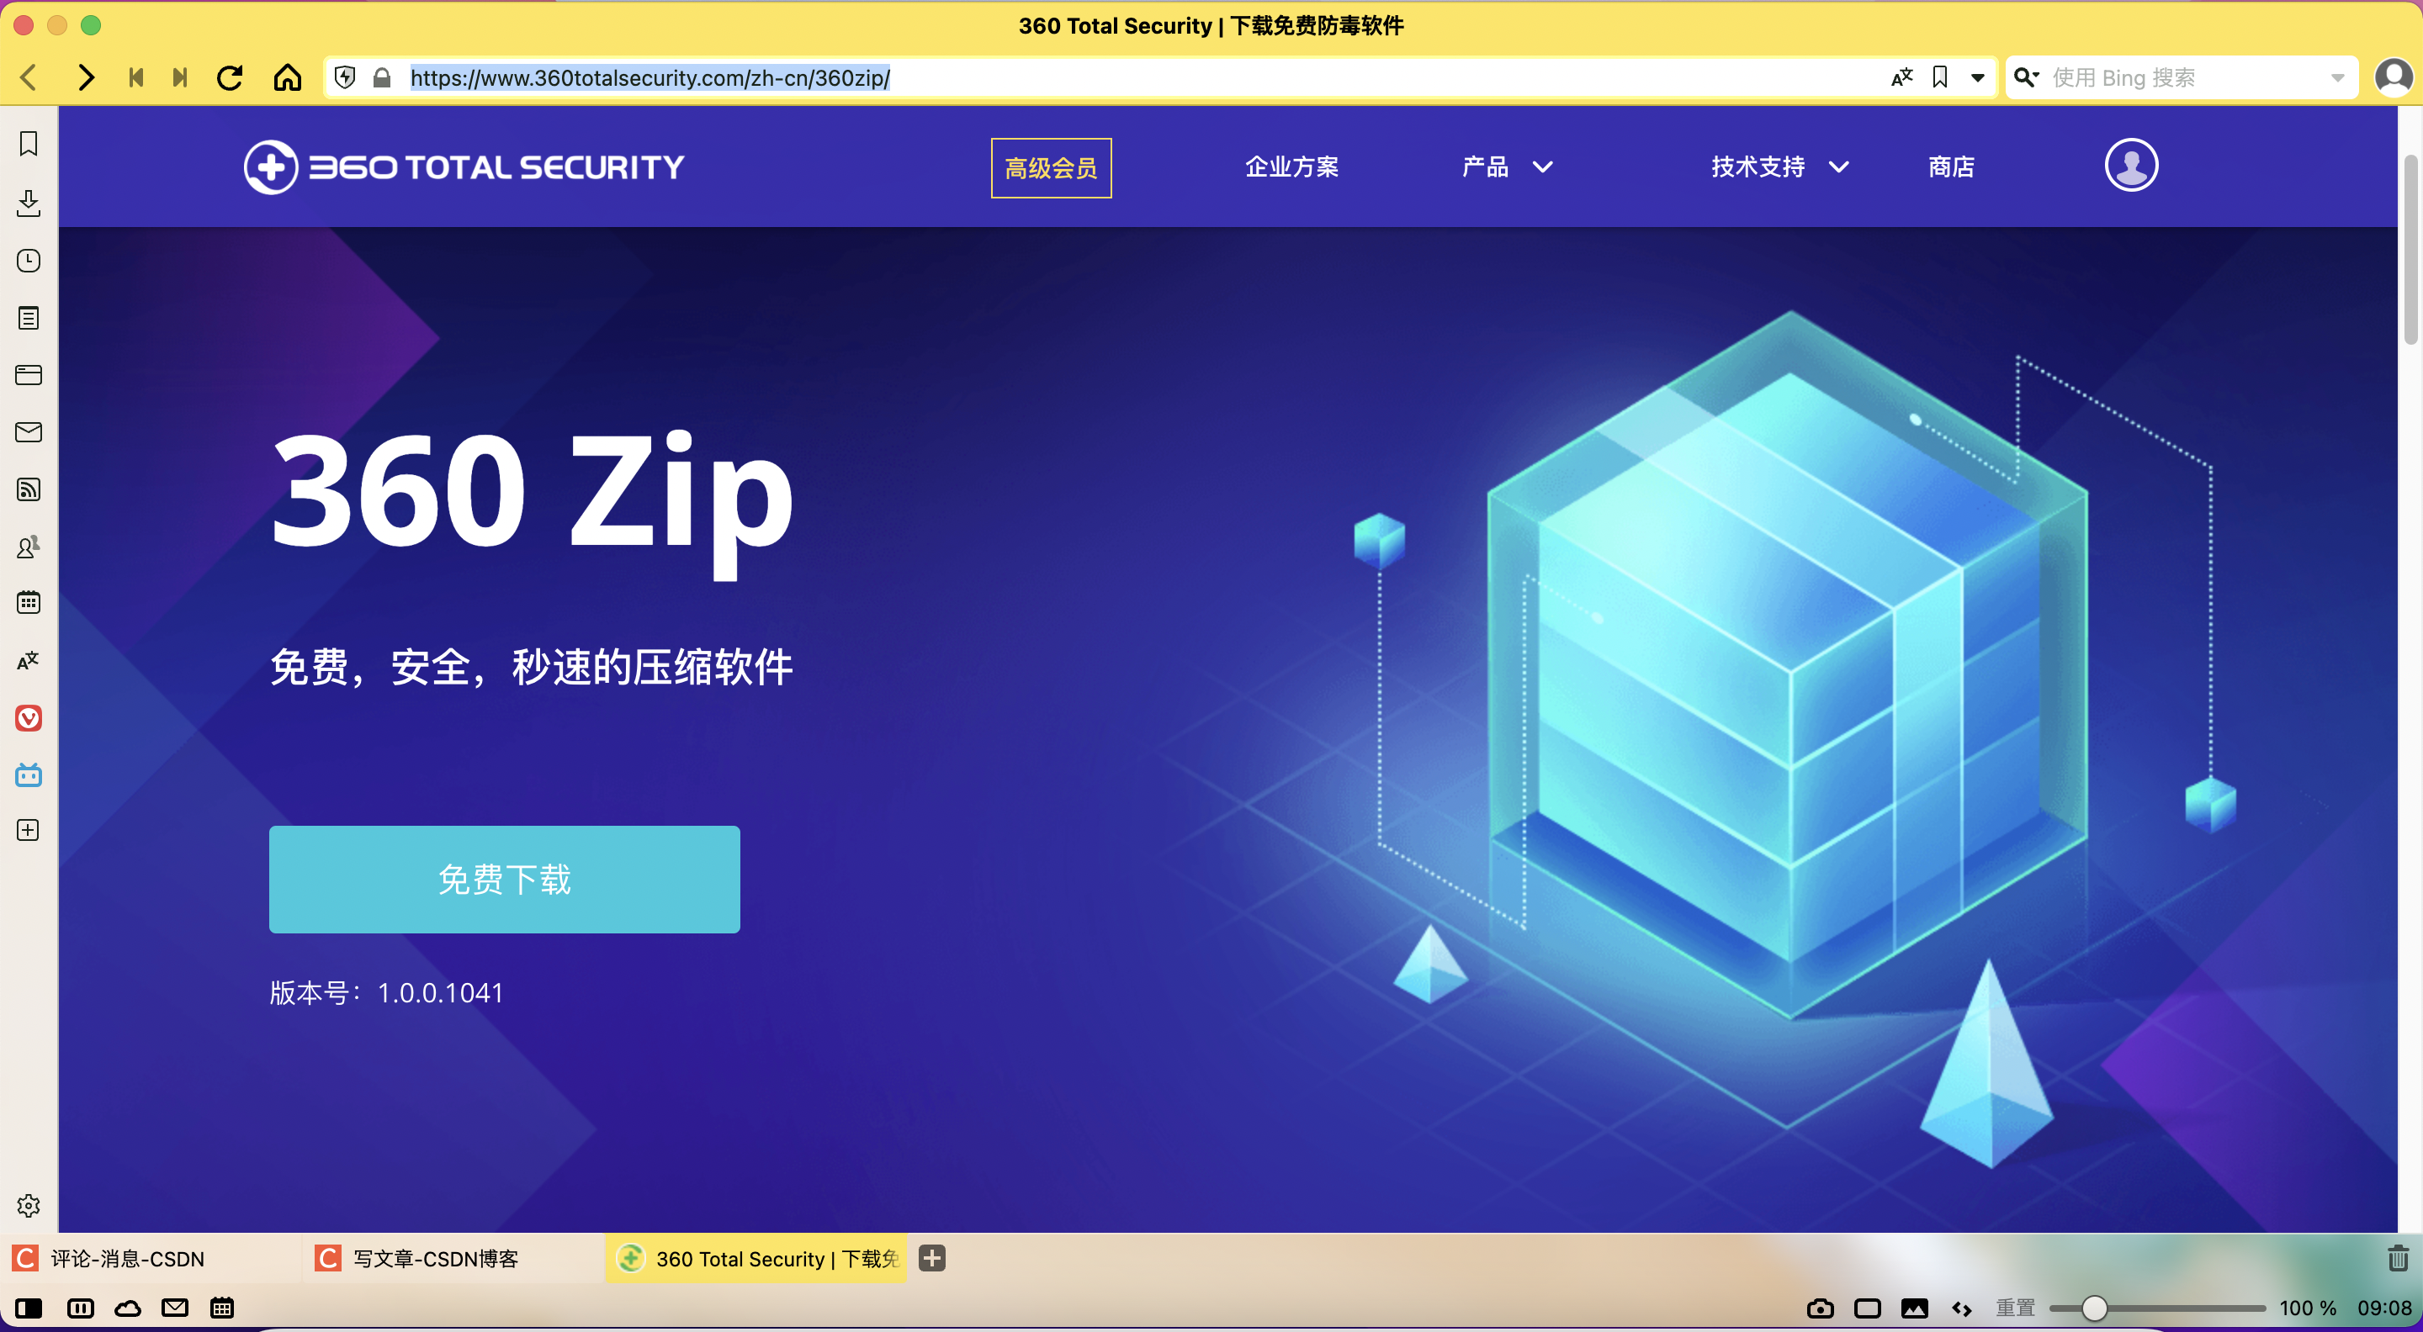Tile the window with the status bar rectangle icon
Image resolution: width=2423 pixels, height=1332 pixels.
click(1867, 1308)
